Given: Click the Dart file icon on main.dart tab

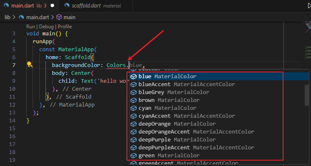Looking at the screenshot, I should (x=7, y=5).
